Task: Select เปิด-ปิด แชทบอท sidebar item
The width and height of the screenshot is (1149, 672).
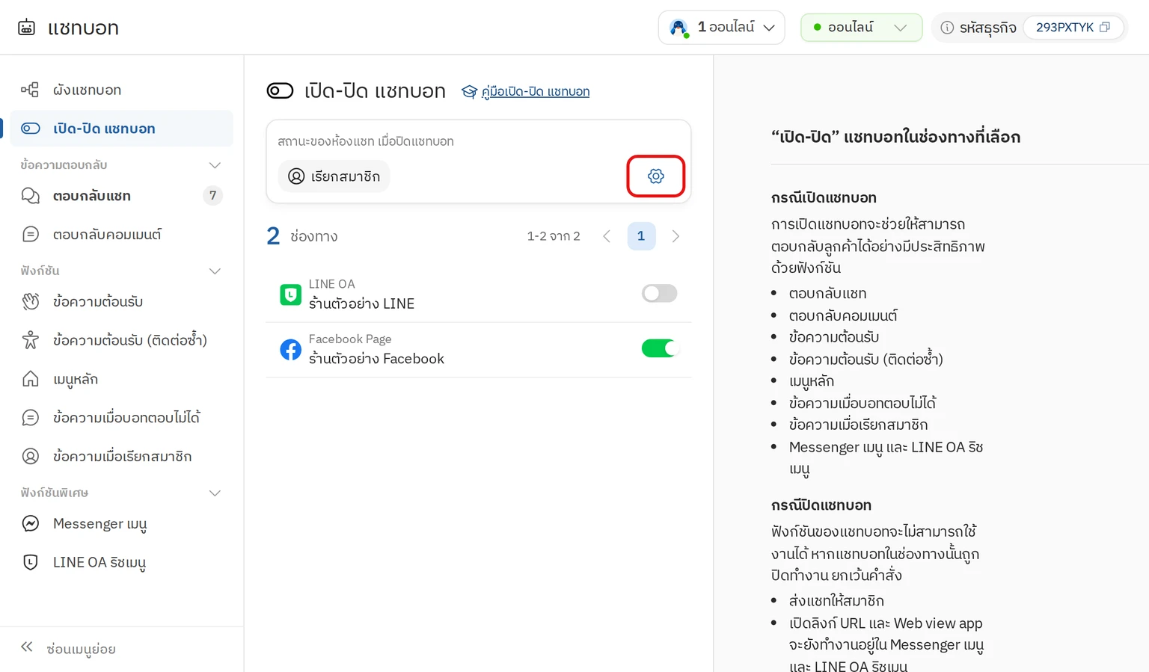Action: (x=121, y=129)
